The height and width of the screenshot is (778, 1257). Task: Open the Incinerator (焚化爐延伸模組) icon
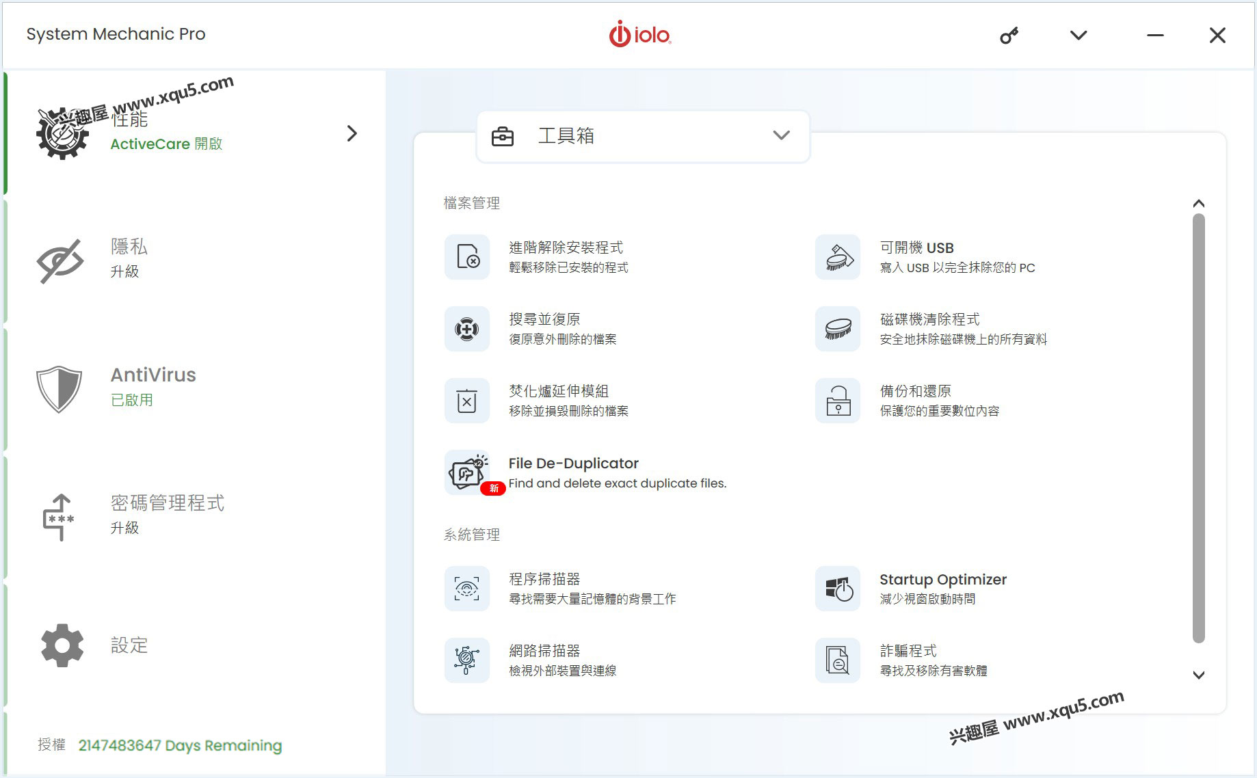pyautogui.click(x=467, y=401)
